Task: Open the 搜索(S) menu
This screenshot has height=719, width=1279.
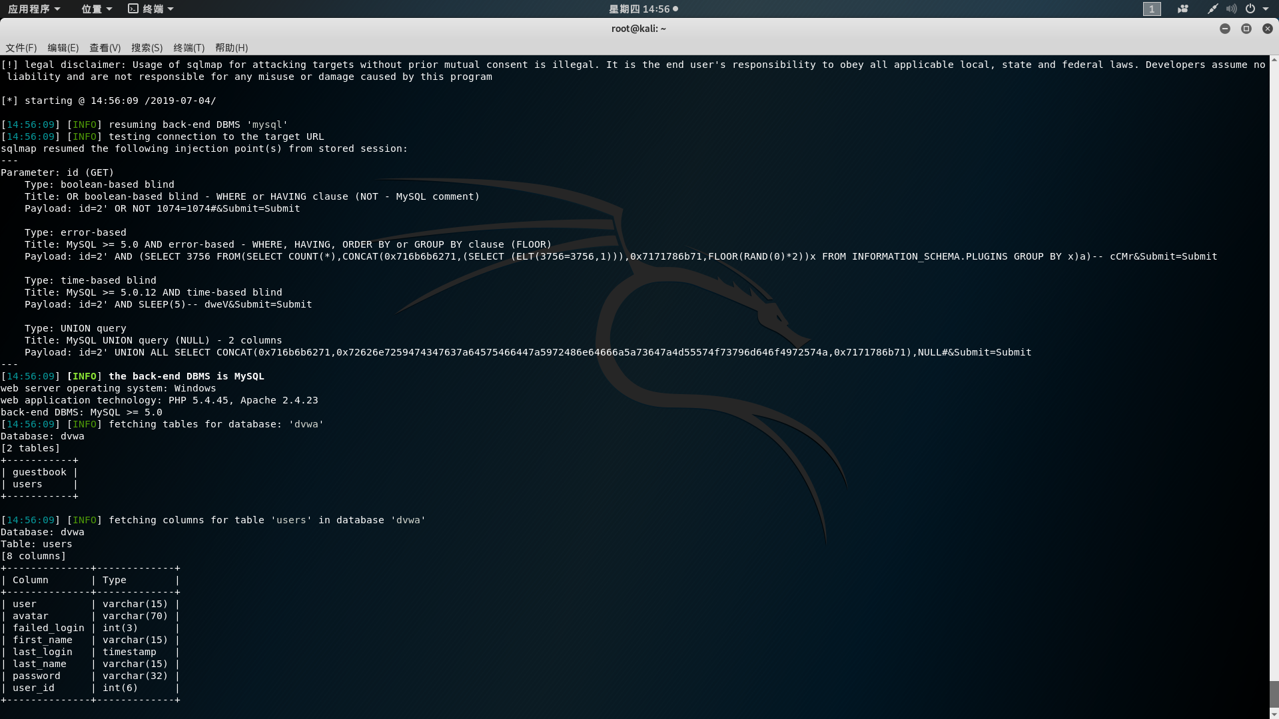Action: point(145,48)
